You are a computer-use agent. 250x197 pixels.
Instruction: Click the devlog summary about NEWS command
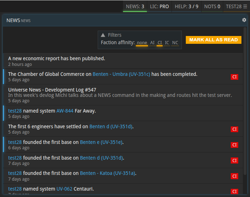pos(120,95)
